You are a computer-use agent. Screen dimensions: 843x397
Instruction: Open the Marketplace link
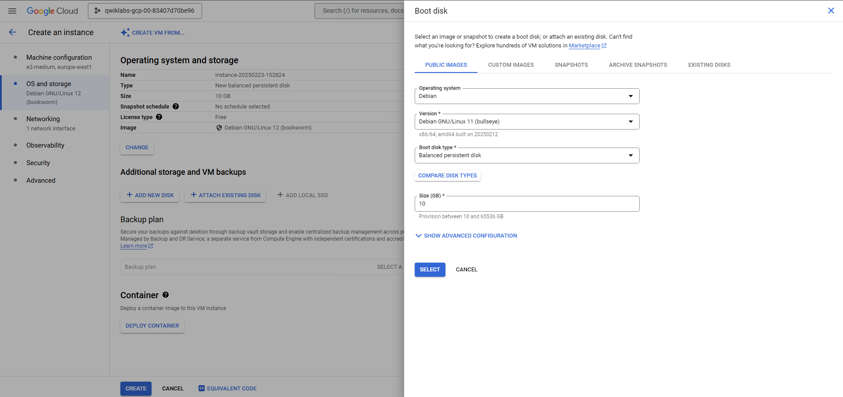pos(584,46)
